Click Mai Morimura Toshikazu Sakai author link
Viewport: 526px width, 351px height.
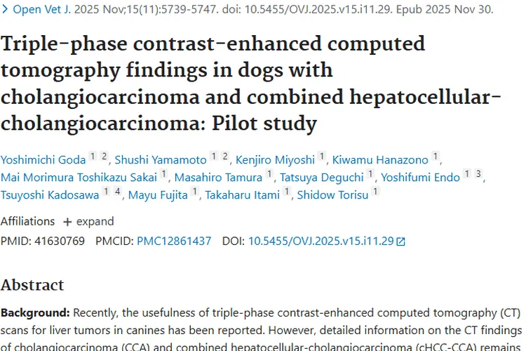pos(79,177)
